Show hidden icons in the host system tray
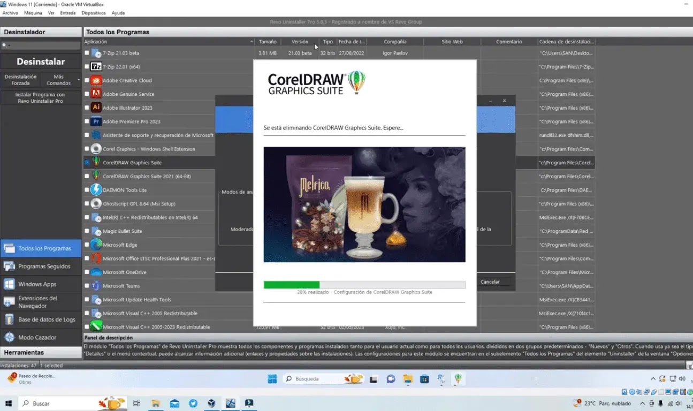693x411 pixels. tap(644, 403)
